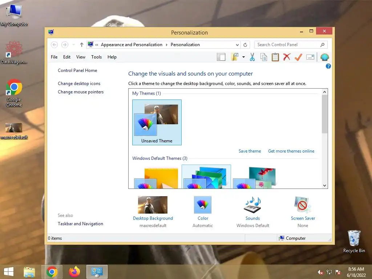Viewport: 372px width, 279px height.
Task: Click the Back navigation arrow
Action: pyautogui.click(x=54, y=45)
